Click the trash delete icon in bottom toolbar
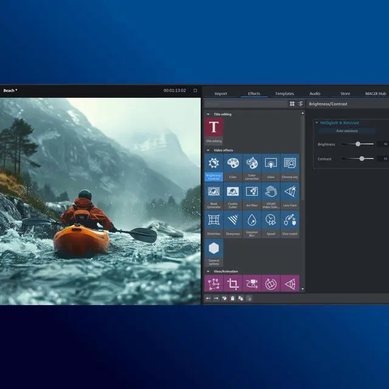This screenshot has width=389, height=389. [232, 298]
